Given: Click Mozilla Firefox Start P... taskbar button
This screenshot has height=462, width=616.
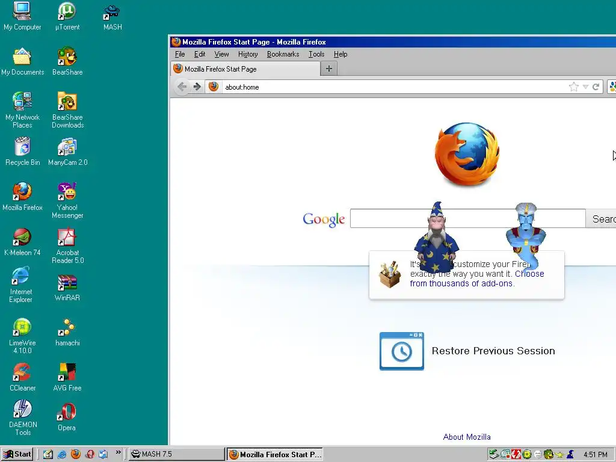Looking at the screenshot, I should pos(275,454).
